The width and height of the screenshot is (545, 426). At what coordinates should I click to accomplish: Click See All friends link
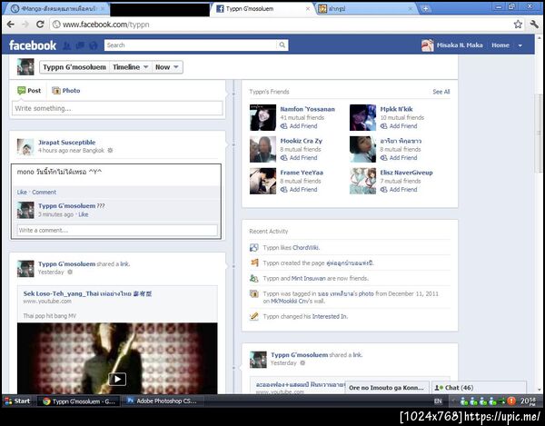click(441, 92)
